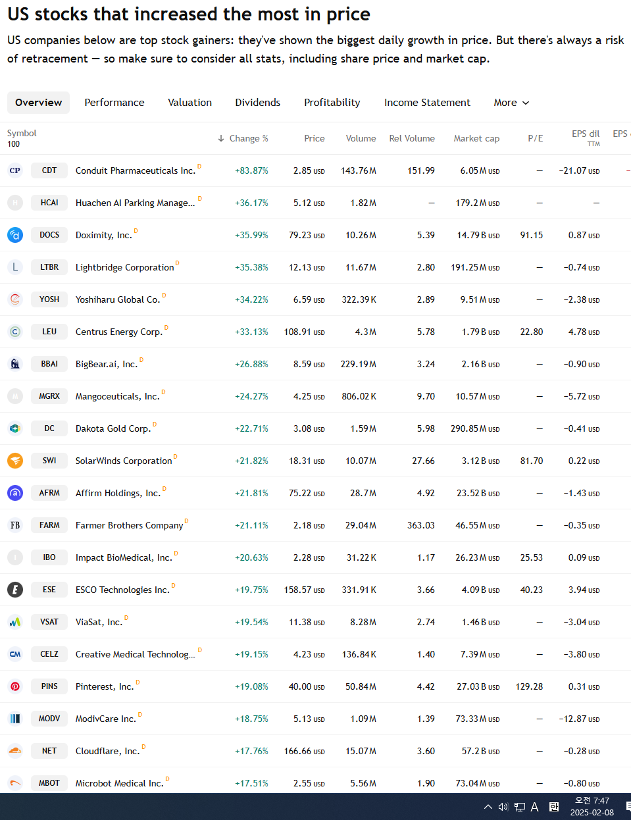Viewport: 631px width, 820px height.
Task: Click the Centrus Energy logo icon
Action: (x=15, y=332)
